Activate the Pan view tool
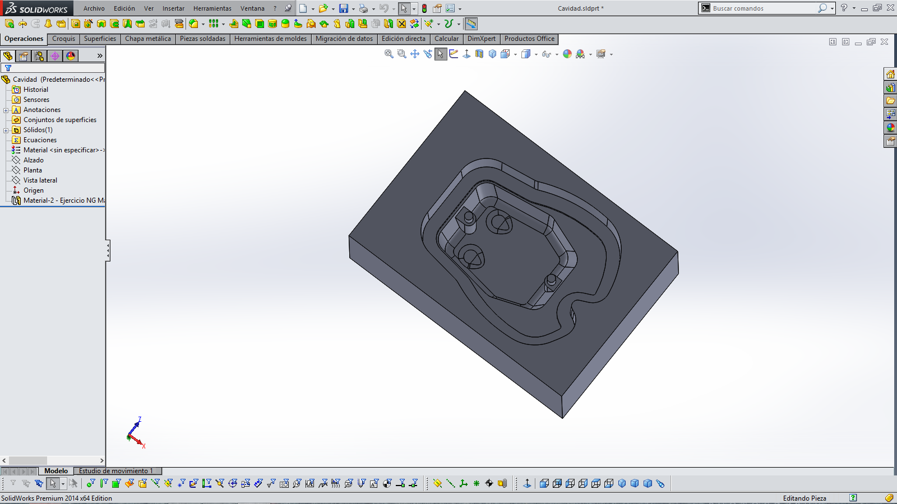 [x=415, y=54]
